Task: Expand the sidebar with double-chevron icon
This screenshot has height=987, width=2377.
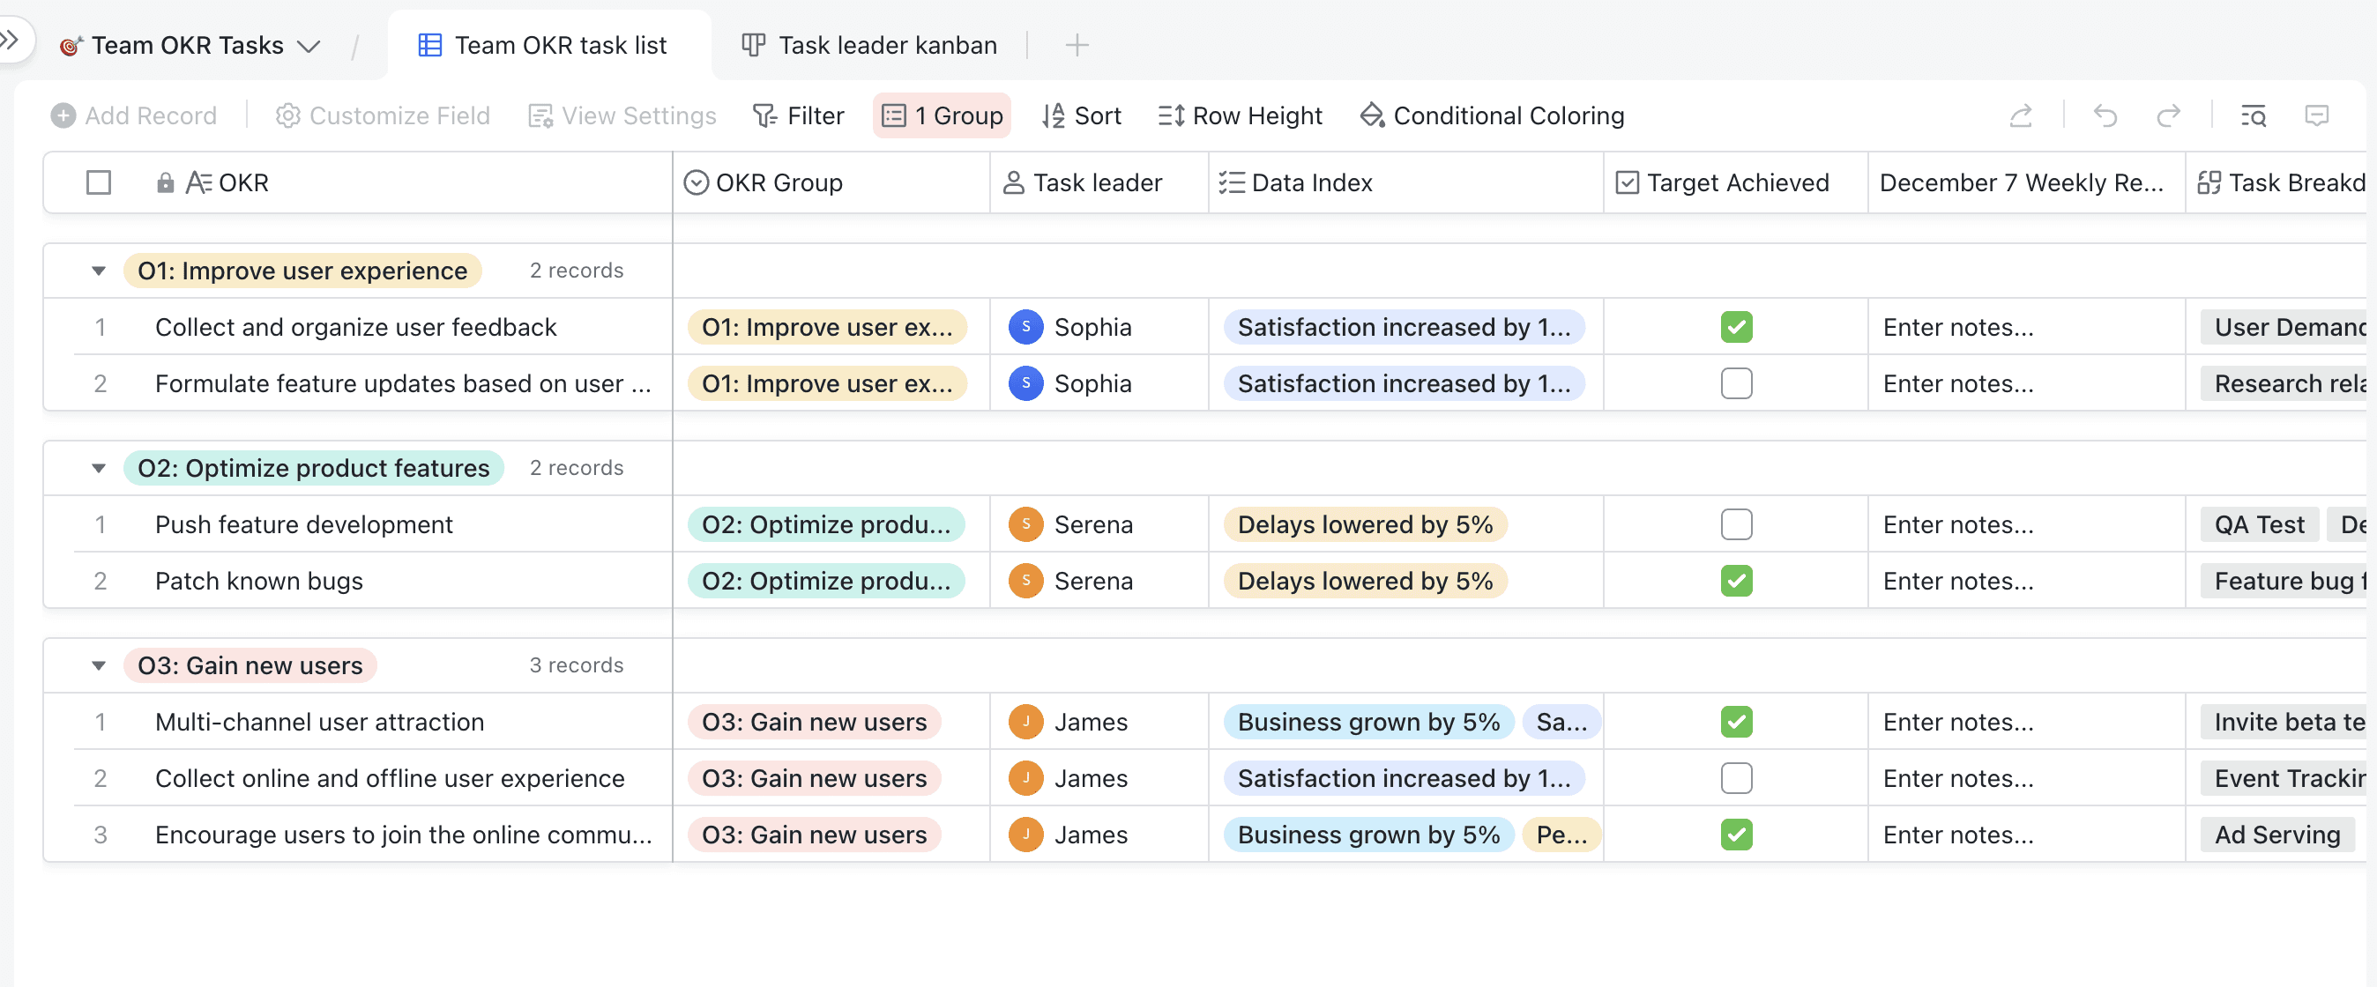Action: click(x=11, y=40)
